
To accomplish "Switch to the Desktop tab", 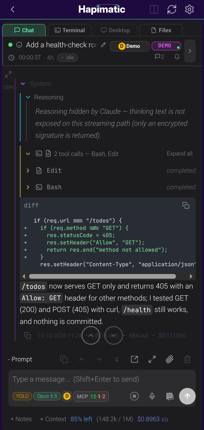I will coord(115,30).
